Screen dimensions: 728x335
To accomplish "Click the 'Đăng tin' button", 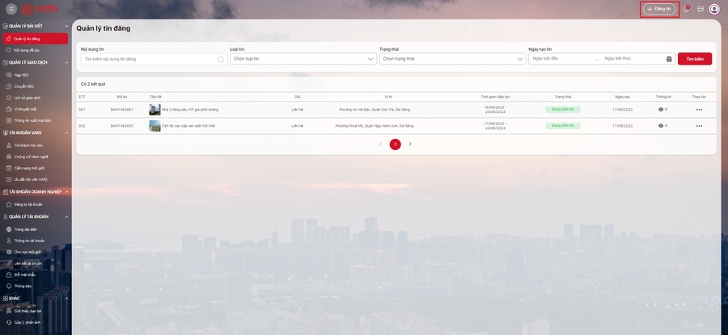I will 659,9.
